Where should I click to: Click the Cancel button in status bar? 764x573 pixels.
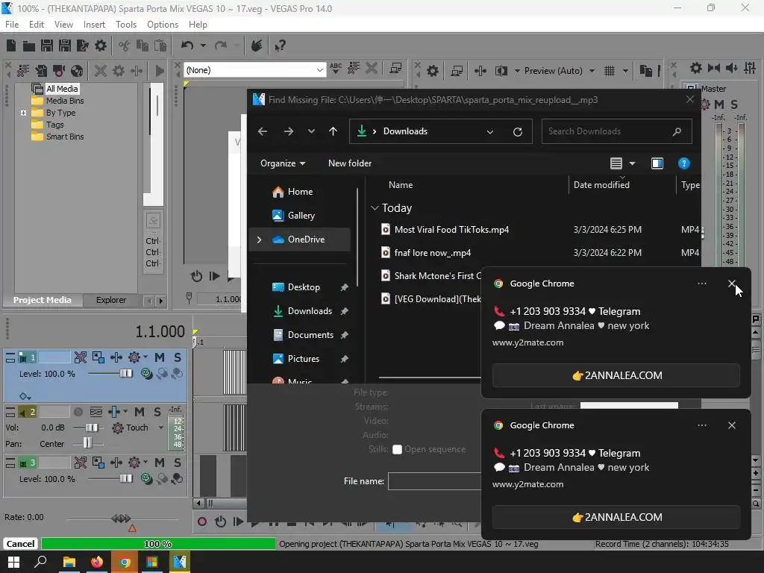point(20,544)
